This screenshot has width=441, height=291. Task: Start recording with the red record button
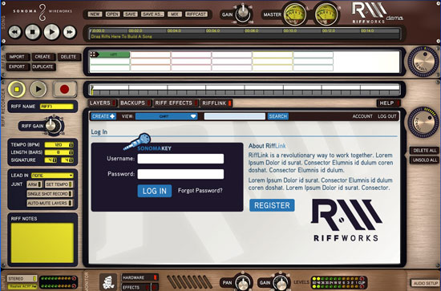click(x=64, y=89)
